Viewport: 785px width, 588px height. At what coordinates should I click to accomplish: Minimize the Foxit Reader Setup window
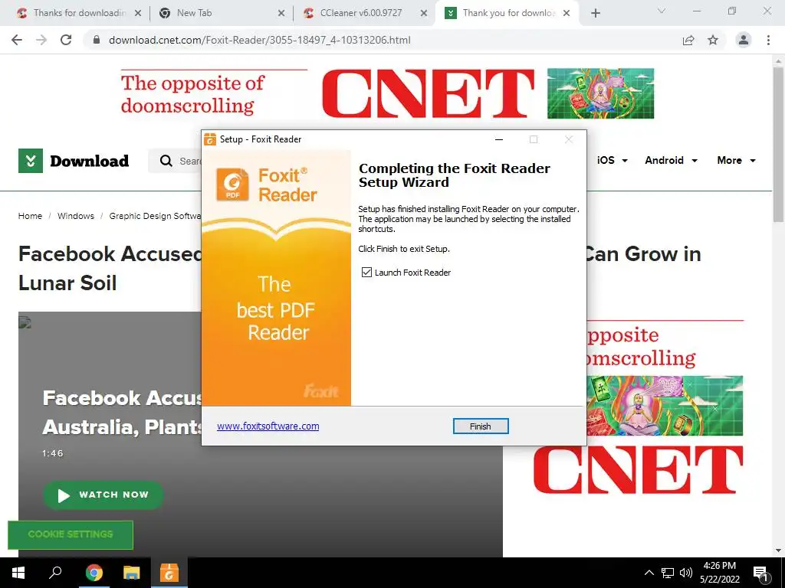click(498, 139)
